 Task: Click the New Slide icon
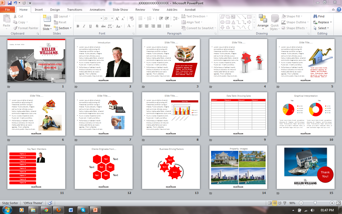tap(47, 19)
